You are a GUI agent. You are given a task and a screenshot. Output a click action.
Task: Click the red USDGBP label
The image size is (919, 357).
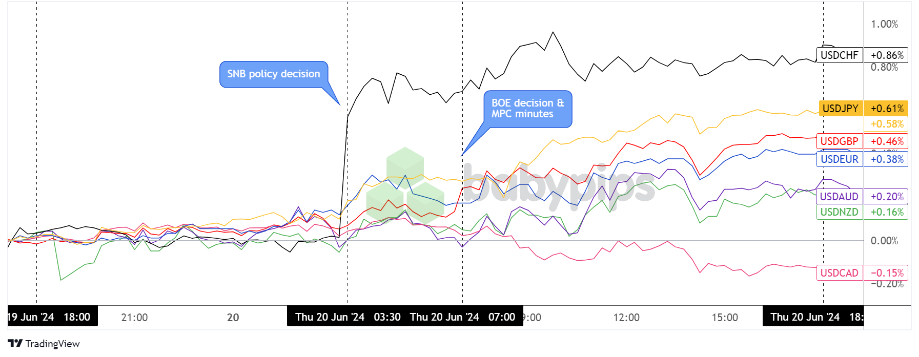click(x=839, y=141)
